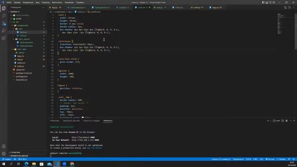This screenshot has height=167, width=297.
Task: Switch to the App.css editor tab
Action: (x=215, y=7)
